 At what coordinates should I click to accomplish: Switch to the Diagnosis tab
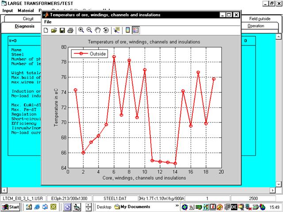click(25, 26)
